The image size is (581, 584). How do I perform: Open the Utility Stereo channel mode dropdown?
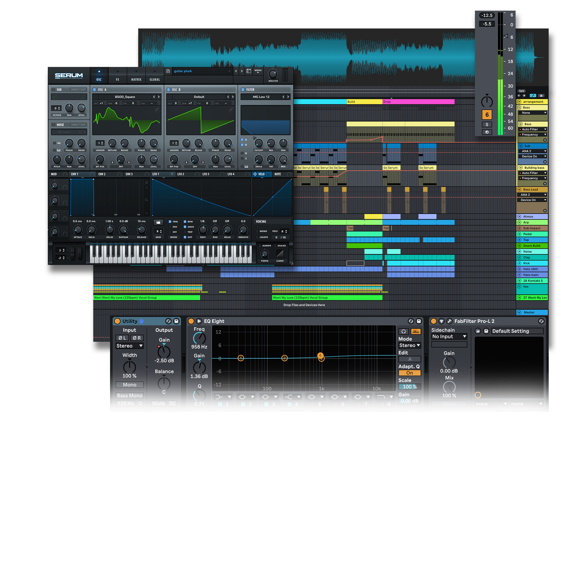pyautogui.click(x=129, y=346)
